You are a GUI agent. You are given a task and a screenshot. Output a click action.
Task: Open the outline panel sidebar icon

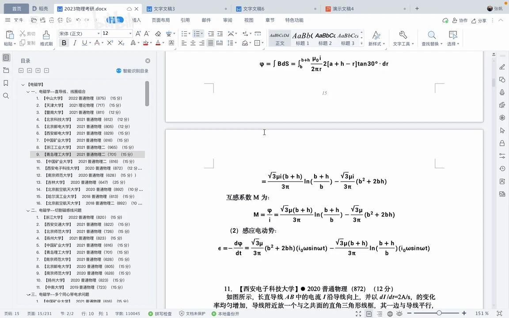point(6,58)
